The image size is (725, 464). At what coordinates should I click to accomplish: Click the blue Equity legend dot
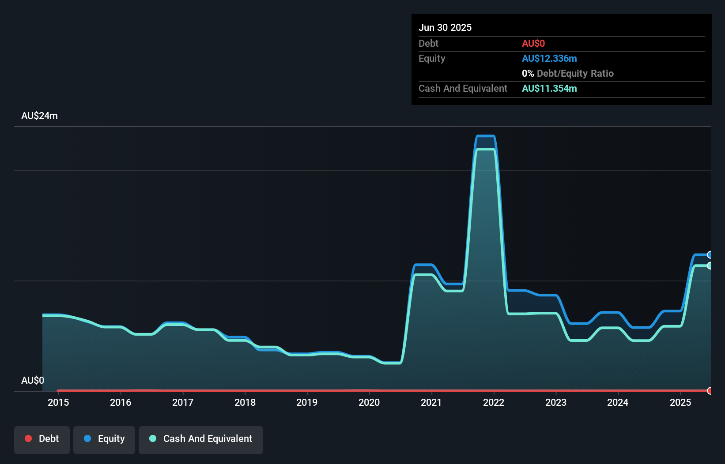point(88,438)
